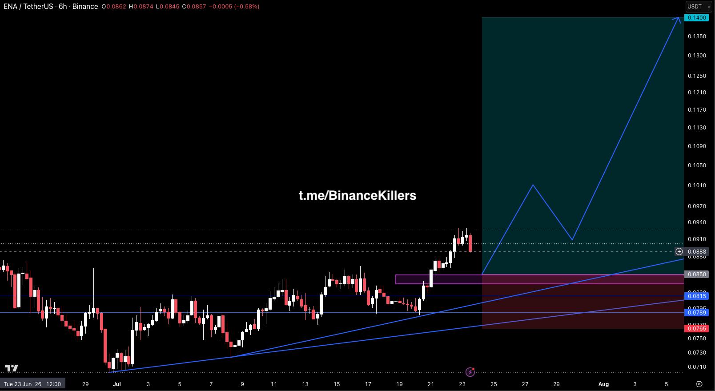Click the 0.0910 price axis tick
The height and width of the screenshot is (391, 715).
[697, 239]
